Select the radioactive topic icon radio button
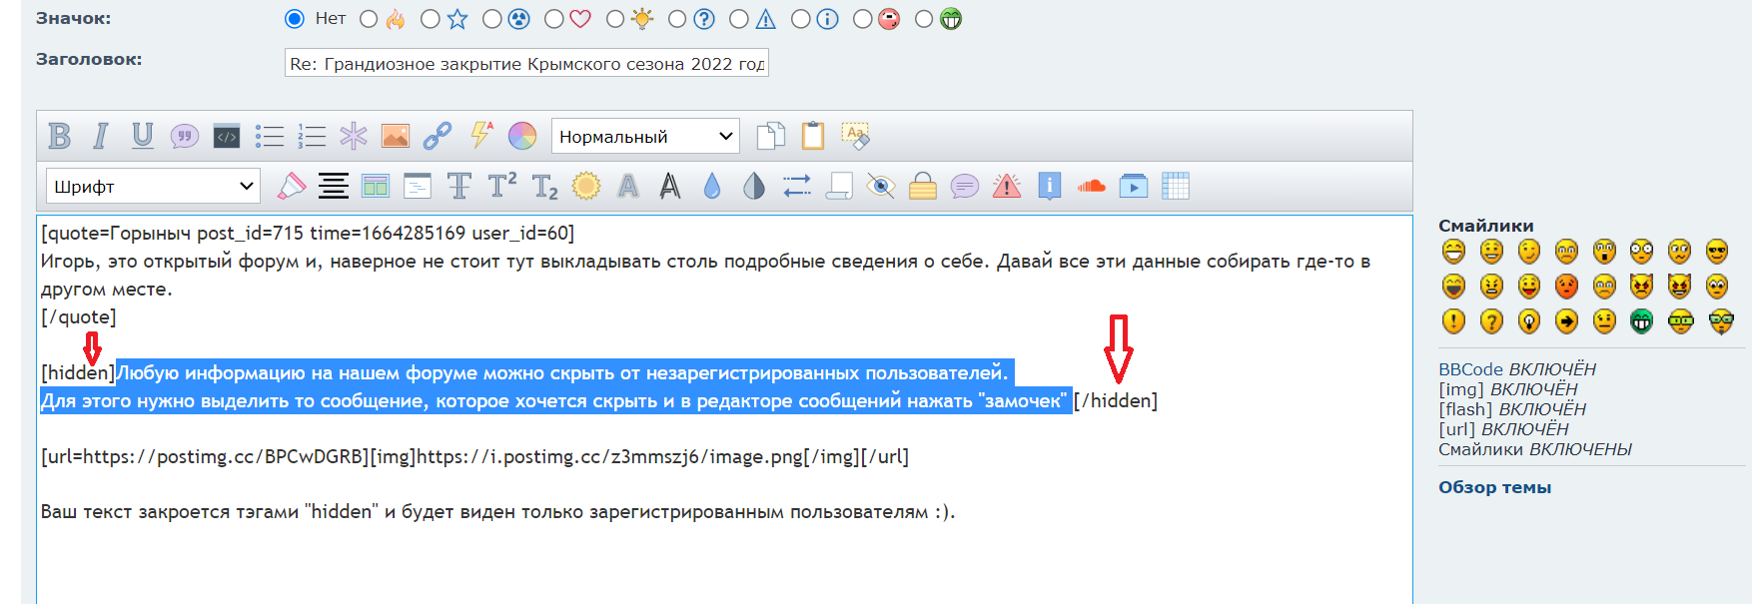The image size is (1752, 604). (492, 19)
